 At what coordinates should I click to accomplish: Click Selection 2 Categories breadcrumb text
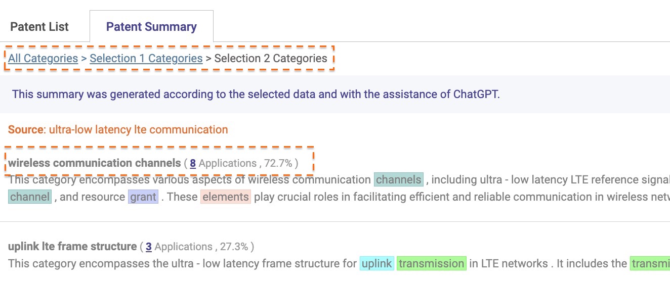pos(271,59)
